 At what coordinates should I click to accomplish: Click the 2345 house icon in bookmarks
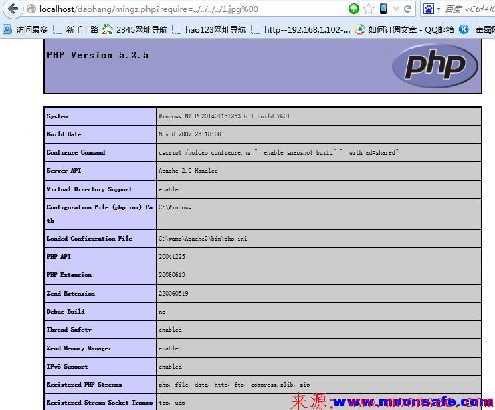tap(107, 29)
